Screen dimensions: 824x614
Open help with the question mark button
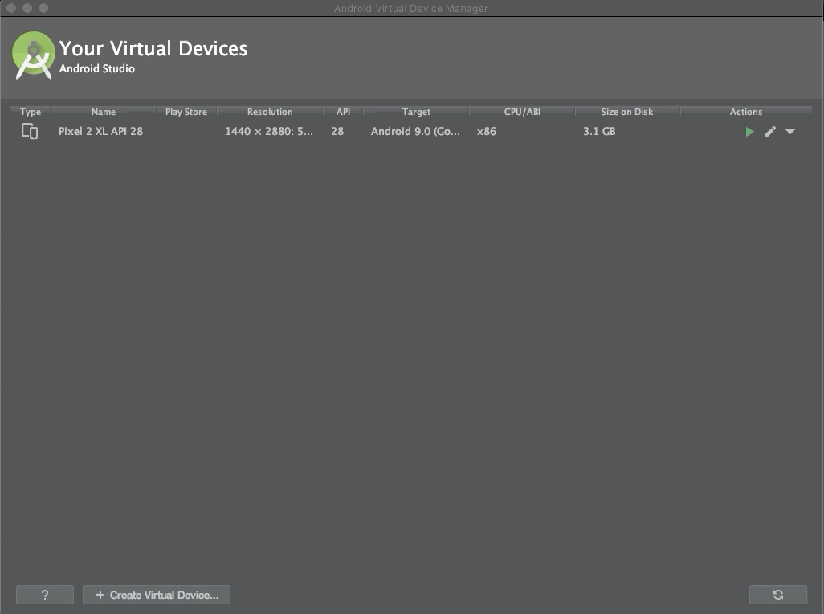45,595
